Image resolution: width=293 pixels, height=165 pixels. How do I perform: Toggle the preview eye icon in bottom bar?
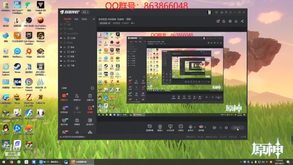[x=220, y=128]
